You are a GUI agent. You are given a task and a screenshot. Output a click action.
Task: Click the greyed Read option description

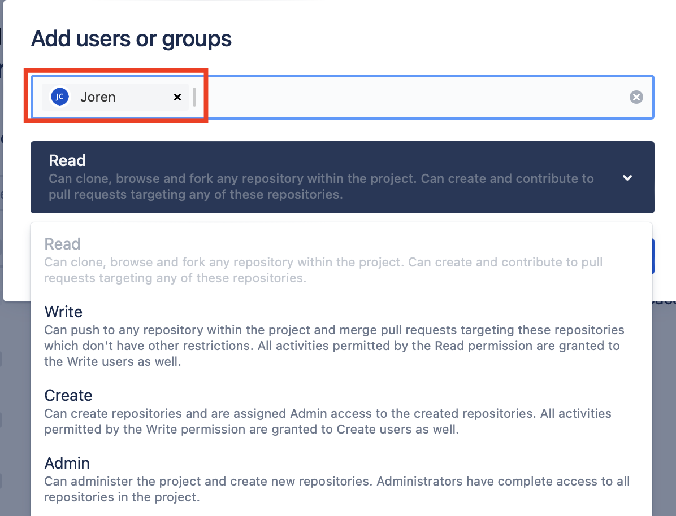pos(323,270)
